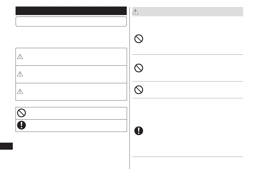Click the warning triangle in the first table row
Viewport: 259px width, 182px height.
coord(20,57)
